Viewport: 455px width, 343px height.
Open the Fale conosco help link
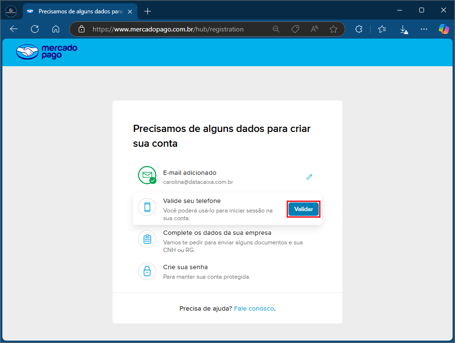coord(254,309)
